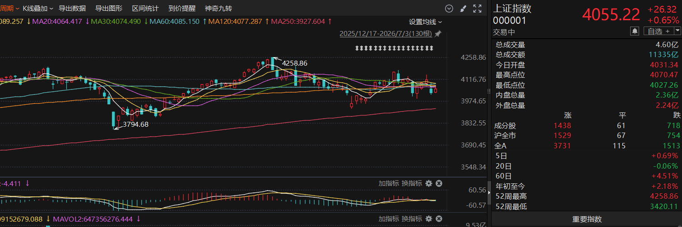Open the brush drawing tool icon
The image size is (682, 227).
pyautogui.click(x=463, y=8)
